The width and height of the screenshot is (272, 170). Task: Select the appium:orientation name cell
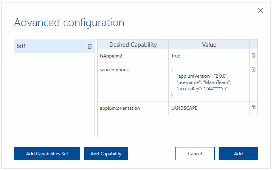pyautogui.click(x=133, y=108)
